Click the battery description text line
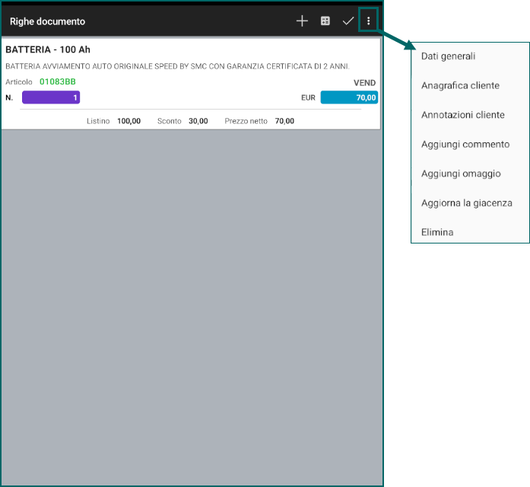530x487 pixels. [177, 66]
